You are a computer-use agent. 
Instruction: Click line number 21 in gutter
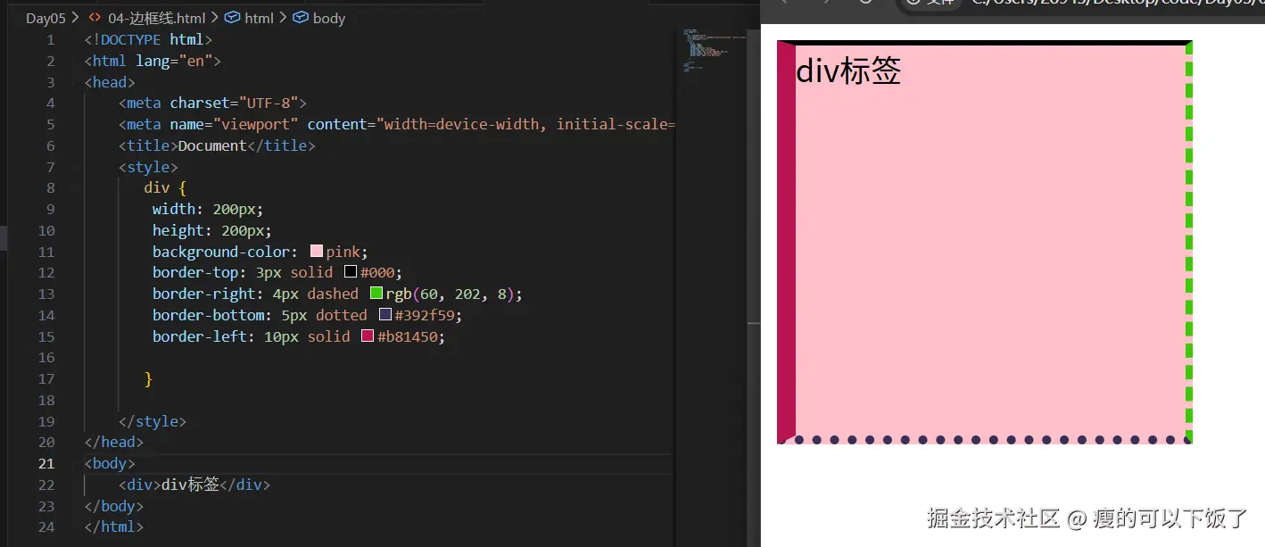click(46, 464)
